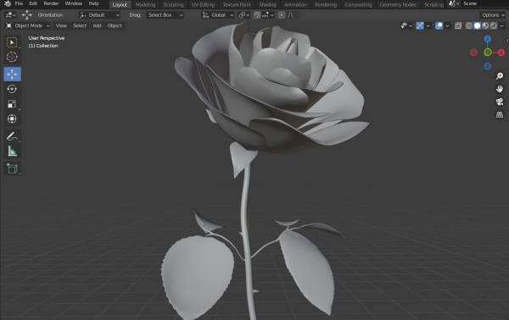Switch to the Texture Paint workspace tab

pyautogui.click(x=237, y=4)
